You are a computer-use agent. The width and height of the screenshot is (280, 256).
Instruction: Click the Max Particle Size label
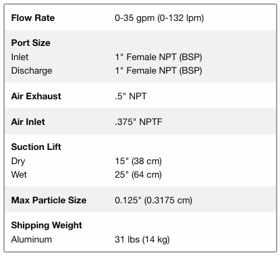pyautogui.click(x=49, y=200)
